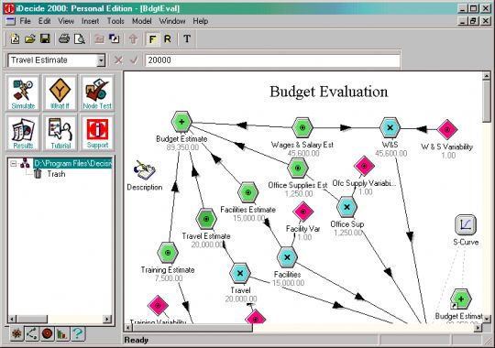Open the Tools menu
Viewport: 495px width, 348px height.
click(115, 21)
